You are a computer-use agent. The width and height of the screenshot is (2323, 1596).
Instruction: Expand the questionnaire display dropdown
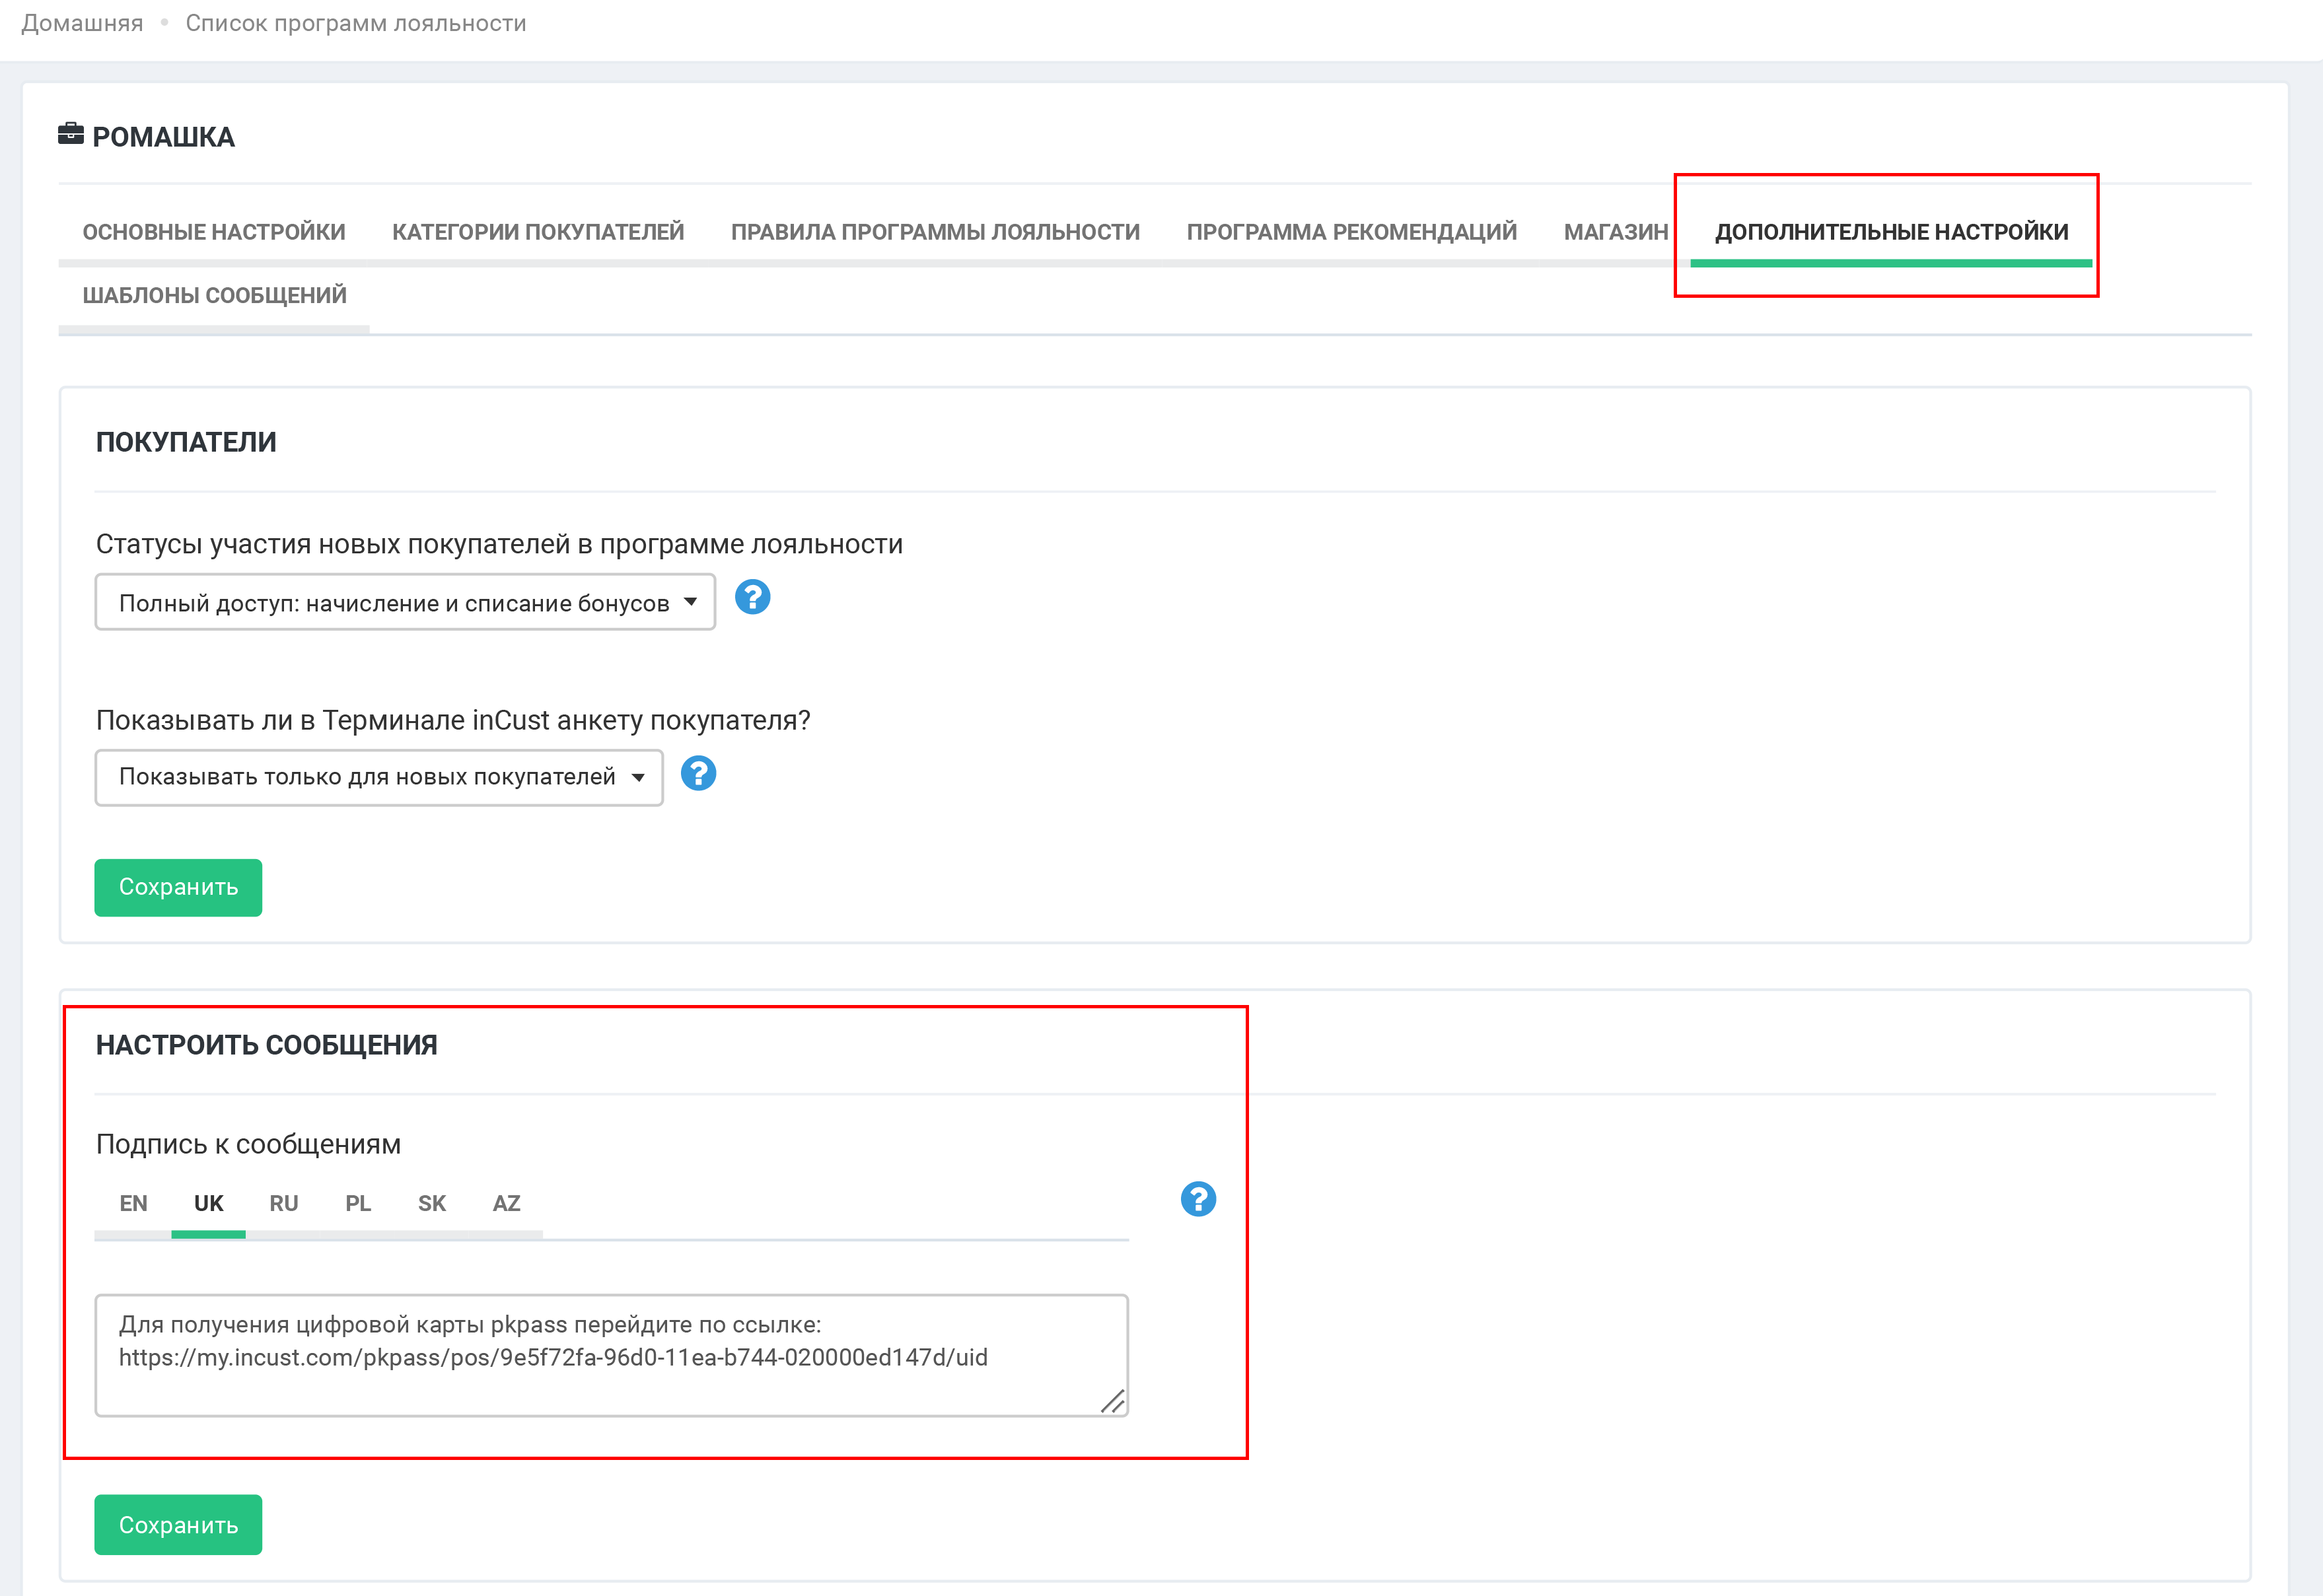(x=379, y=777)
